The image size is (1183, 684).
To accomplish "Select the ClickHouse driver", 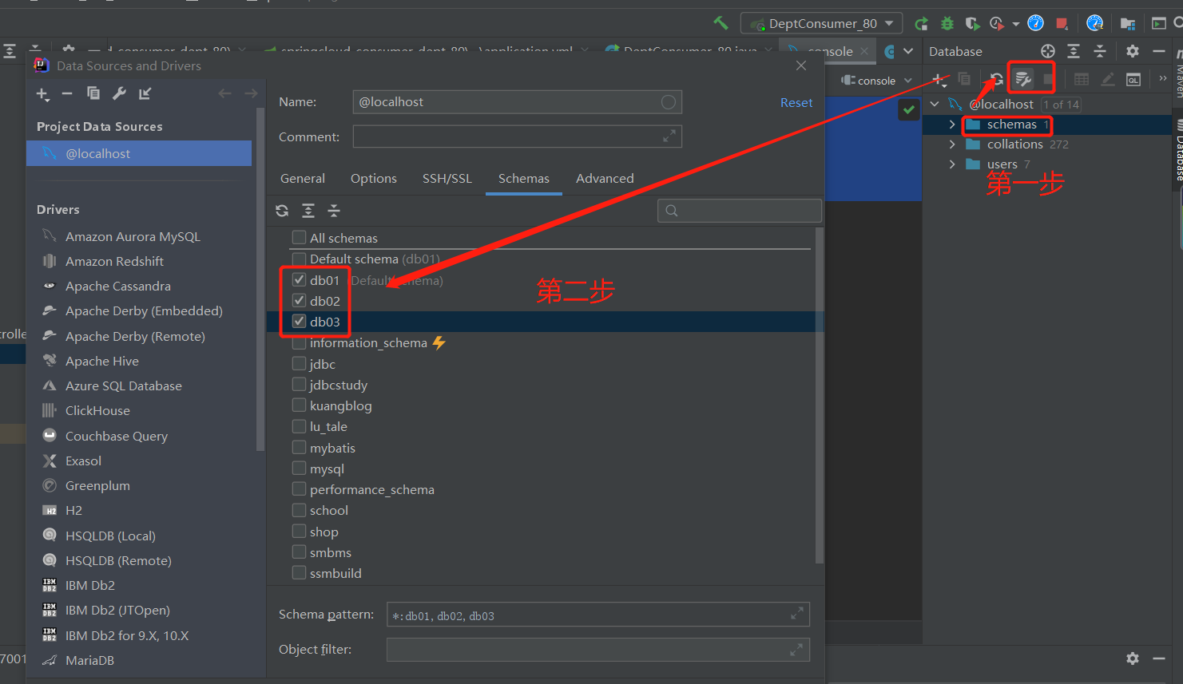I will [97, 410].
